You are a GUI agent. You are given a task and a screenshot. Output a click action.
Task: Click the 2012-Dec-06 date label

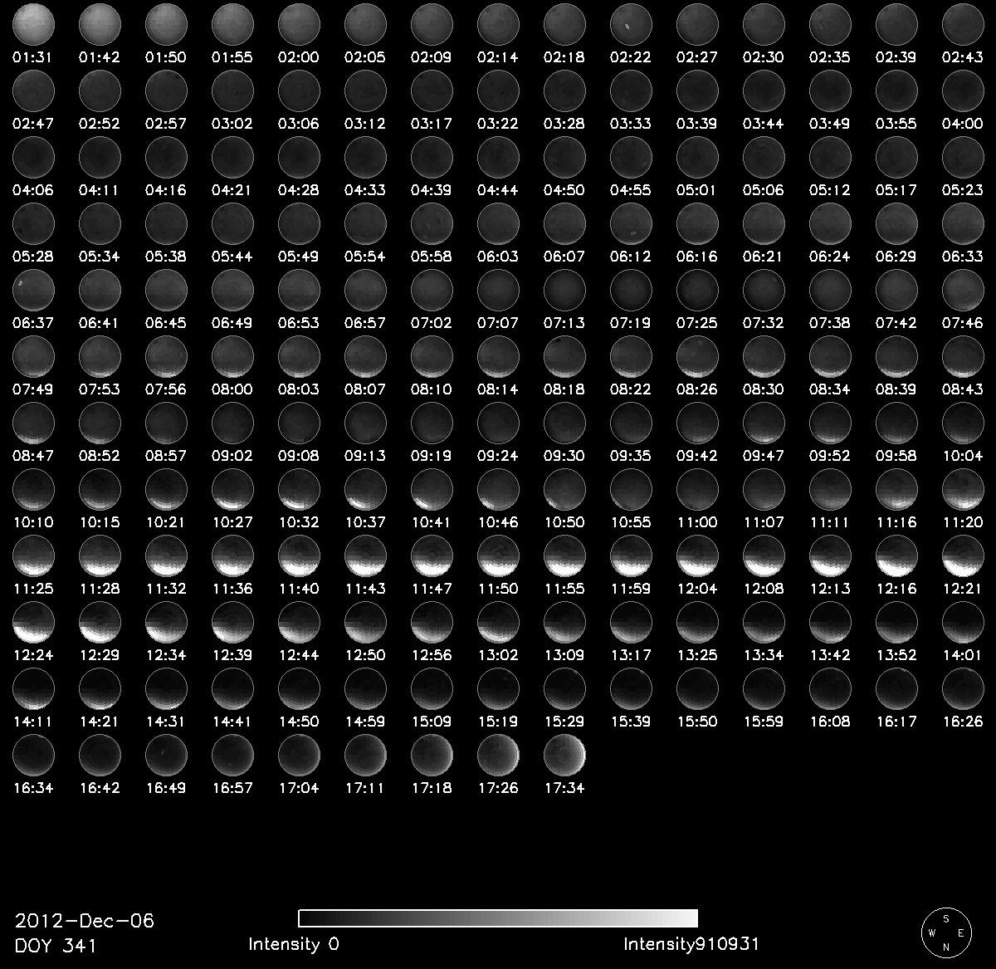tap(85, 921)
